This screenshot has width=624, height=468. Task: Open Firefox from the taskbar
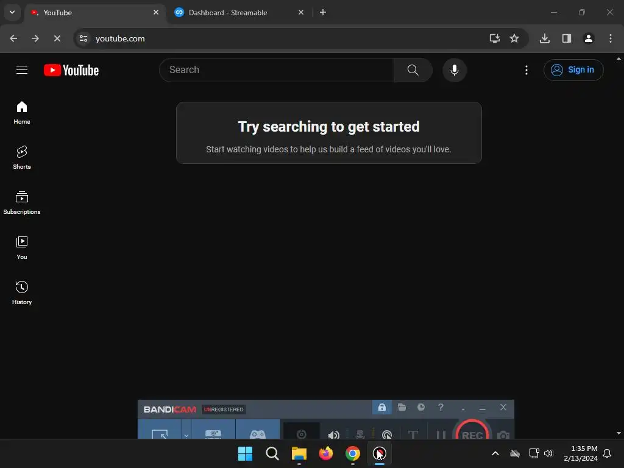326,453
